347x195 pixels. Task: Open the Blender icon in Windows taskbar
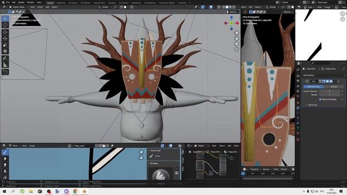point(85,191)
